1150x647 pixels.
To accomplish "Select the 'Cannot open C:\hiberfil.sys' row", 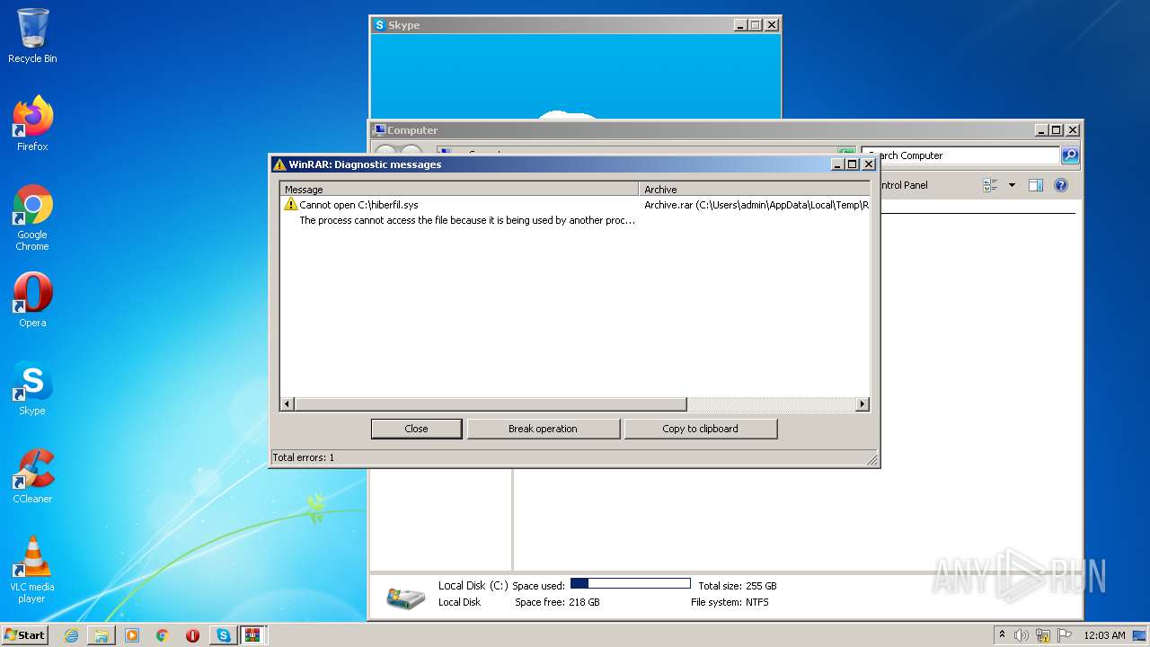I will click(358, 205).
